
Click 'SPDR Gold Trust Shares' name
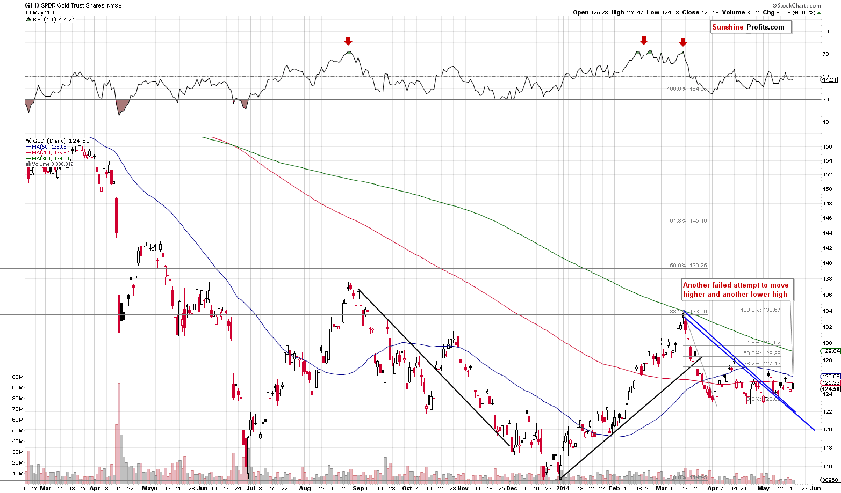(72, 5)
